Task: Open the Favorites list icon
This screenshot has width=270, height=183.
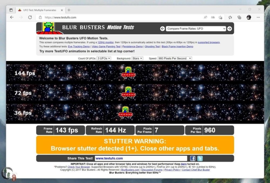Action: click(230, 17)
